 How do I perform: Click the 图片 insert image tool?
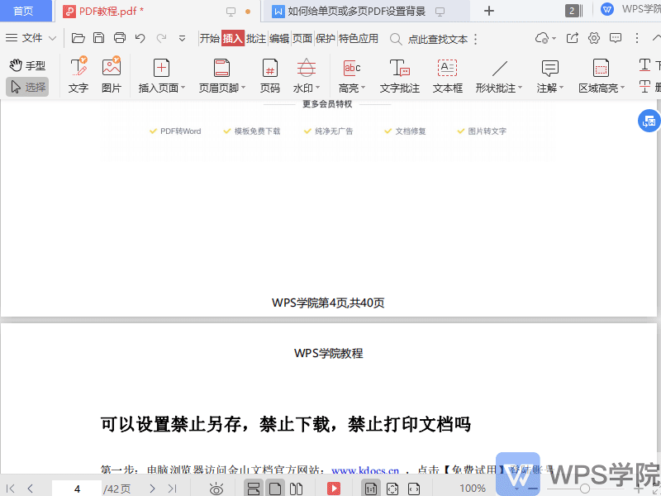coord(112,75)
